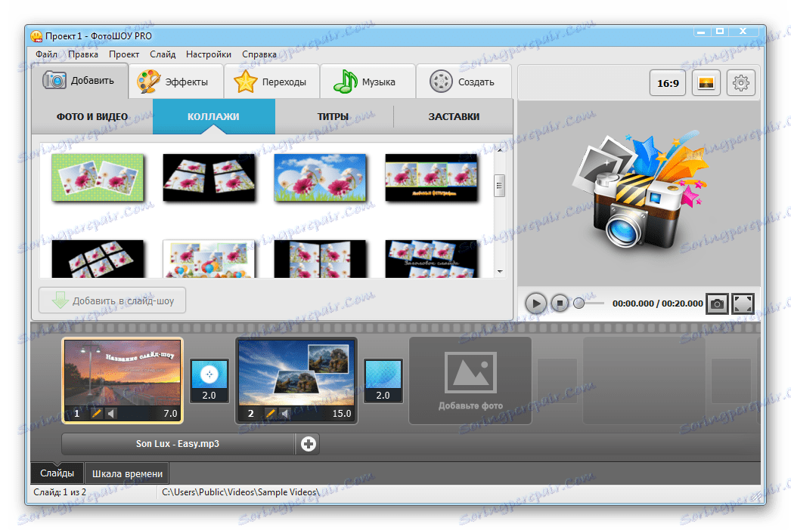Click the slide background picture icon
The image size is (791, 530).
(706, 83)
